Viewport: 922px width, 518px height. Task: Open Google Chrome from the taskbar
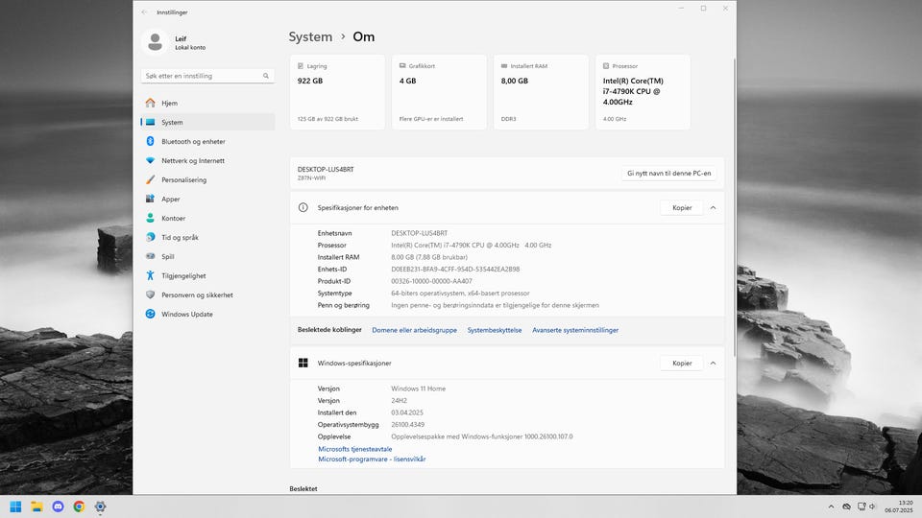point(79,506)
